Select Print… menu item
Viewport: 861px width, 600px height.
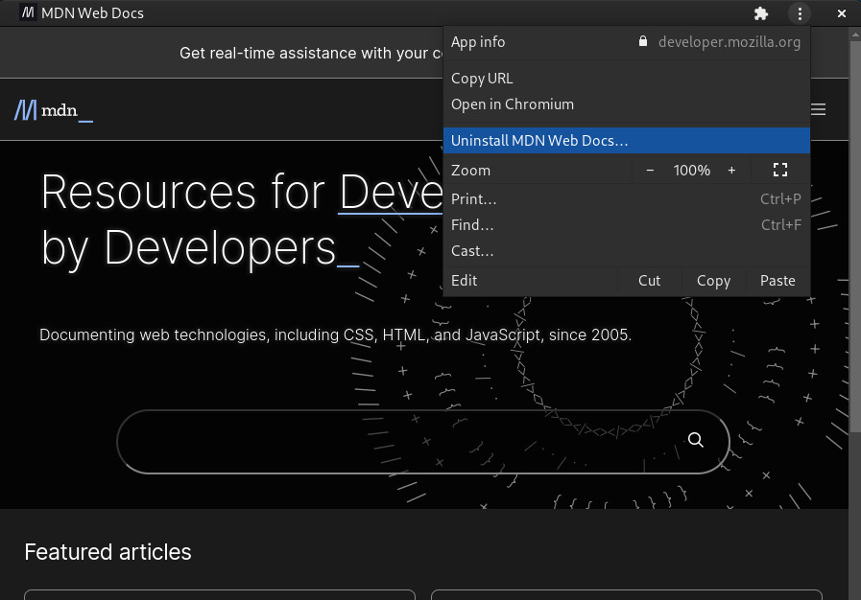(626, 199)
